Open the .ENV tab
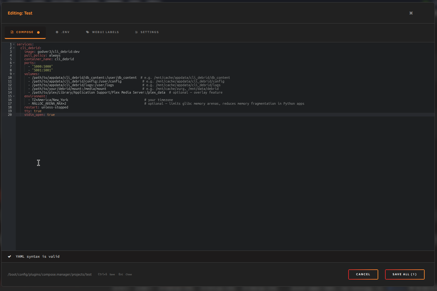Viewport: 437px width, 291px height. coord(62,32)
